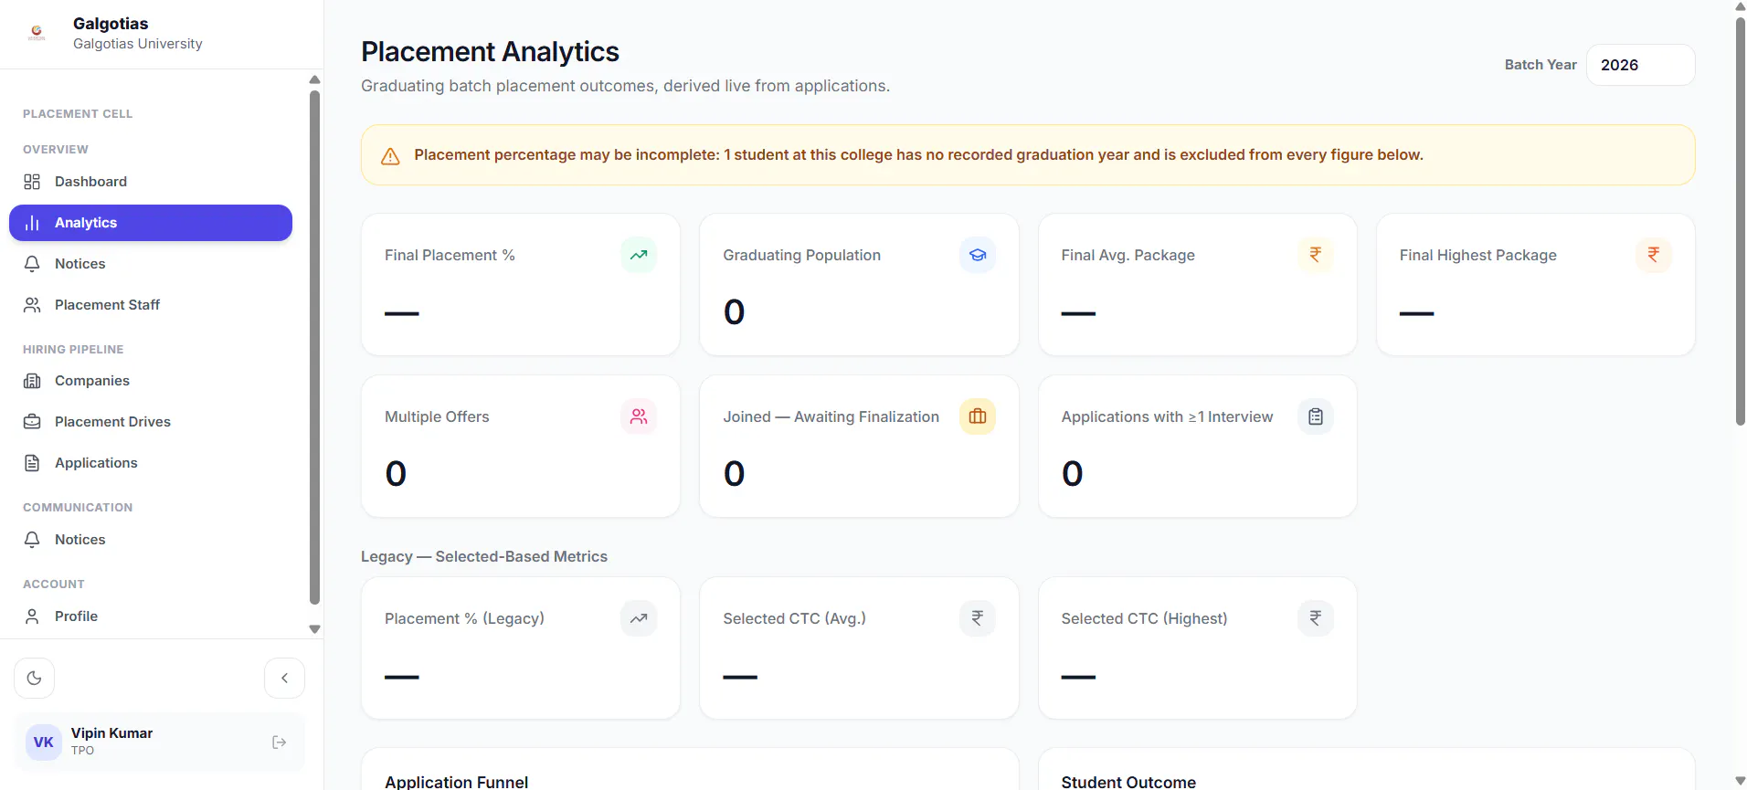Click Applications with ≥1 Interview clipboard icon
The width and height of the screenshot is (1747, 790).
1316,416
